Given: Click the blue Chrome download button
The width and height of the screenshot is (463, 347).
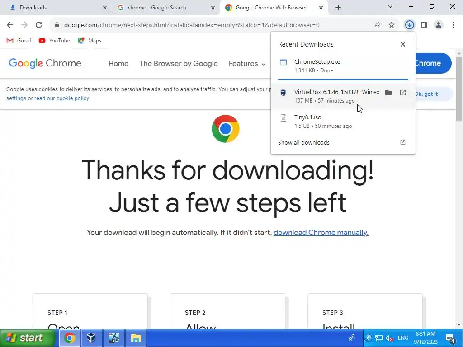Looking at the screenshot, I should 434,63.
